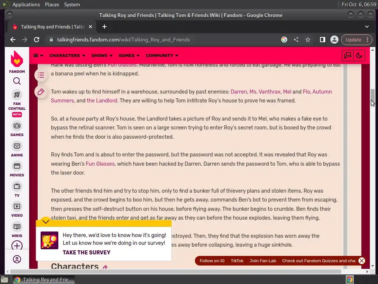Click Follow on IG
The width and height of the screenshot is (378, 284).
(x=212, y=261)
